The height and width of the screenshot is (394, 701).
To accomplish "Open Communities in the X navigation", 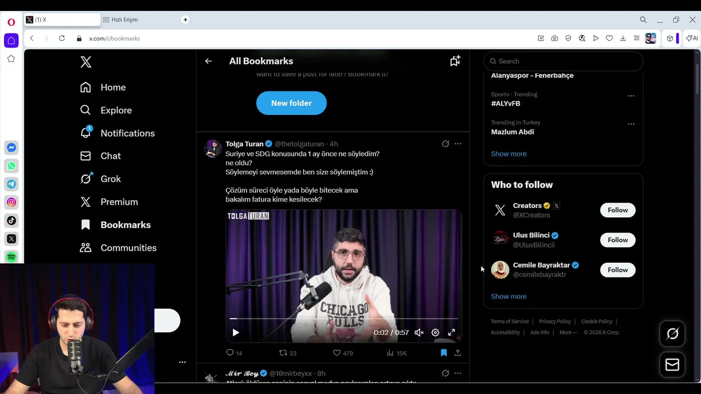I will pos(118,248).
